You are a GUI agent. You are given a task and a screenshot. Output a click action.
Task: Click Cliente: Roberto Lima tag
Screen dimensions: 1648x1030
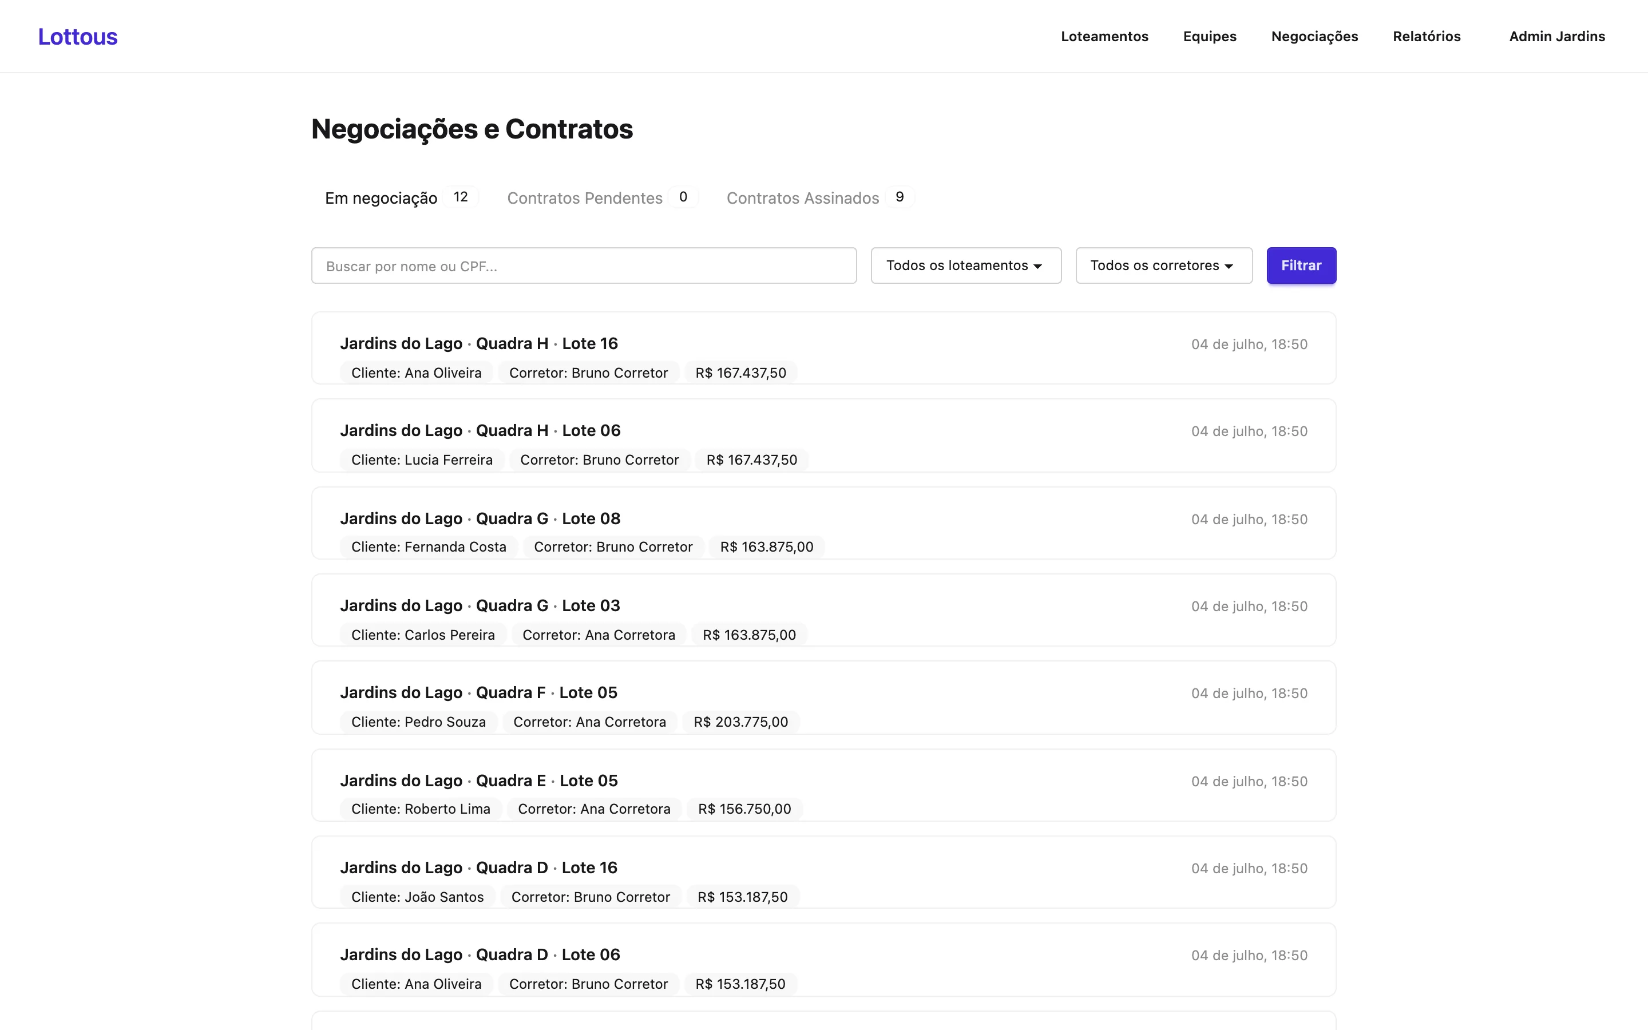point(420,809)
